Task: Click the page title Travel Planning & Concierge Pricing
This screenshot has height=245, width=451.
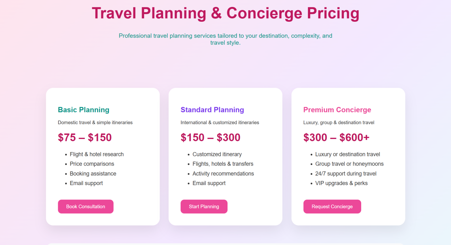Action: [225, 13]
